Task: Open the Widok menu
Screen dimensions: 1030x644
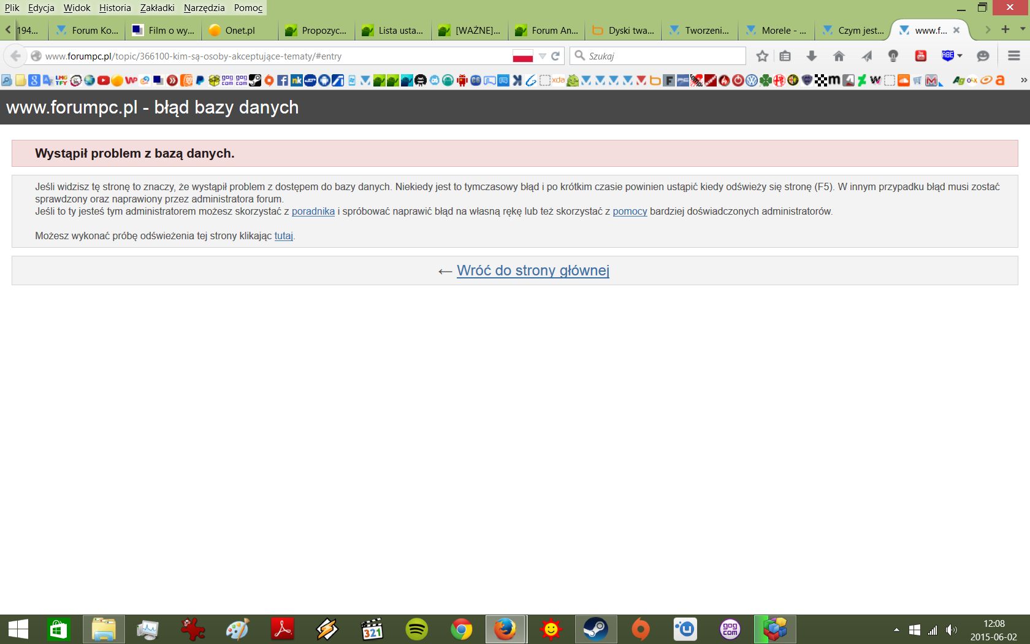Action: click(77, 8)
